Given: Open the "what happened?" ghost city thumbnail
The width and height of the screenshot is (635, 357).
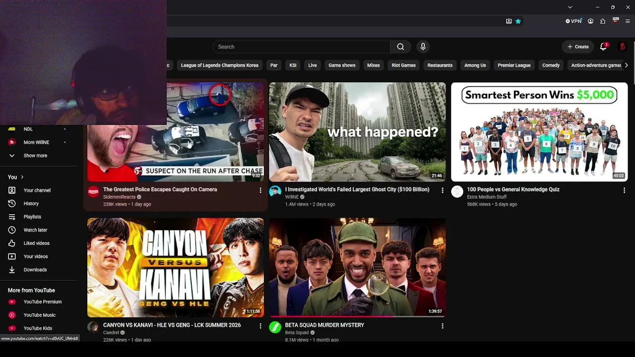Looking at the screenshot, I should click(357, 132).
